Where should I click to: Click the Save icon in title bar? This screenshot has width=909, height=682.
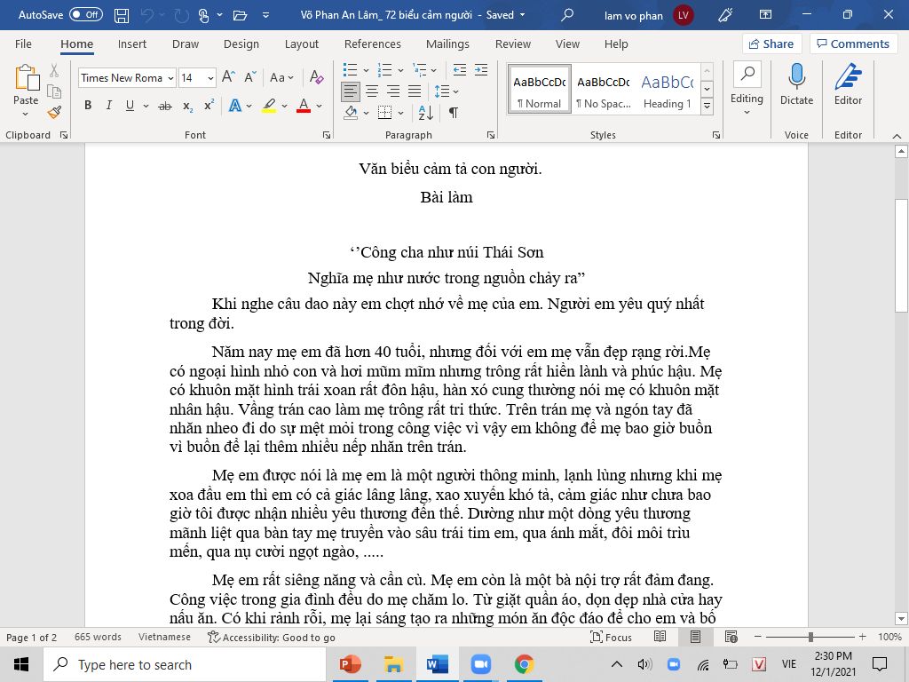[121, 15]
